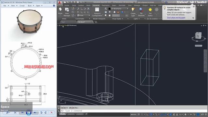Screen dimensions: 208x117
Task: Click the Create Light bulb icon
Action: (133, 9)
